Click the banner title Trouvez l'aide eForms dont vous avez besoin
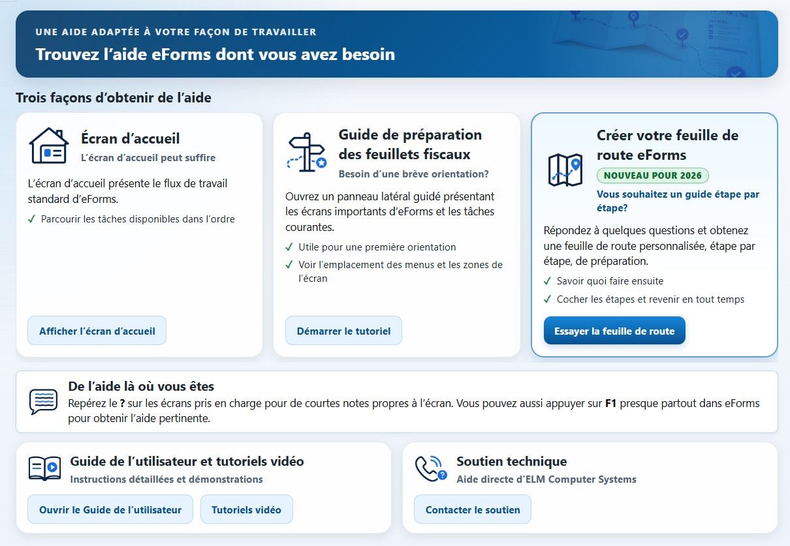The height and width of the screenshot is (546, 790). tap(215, 54)
